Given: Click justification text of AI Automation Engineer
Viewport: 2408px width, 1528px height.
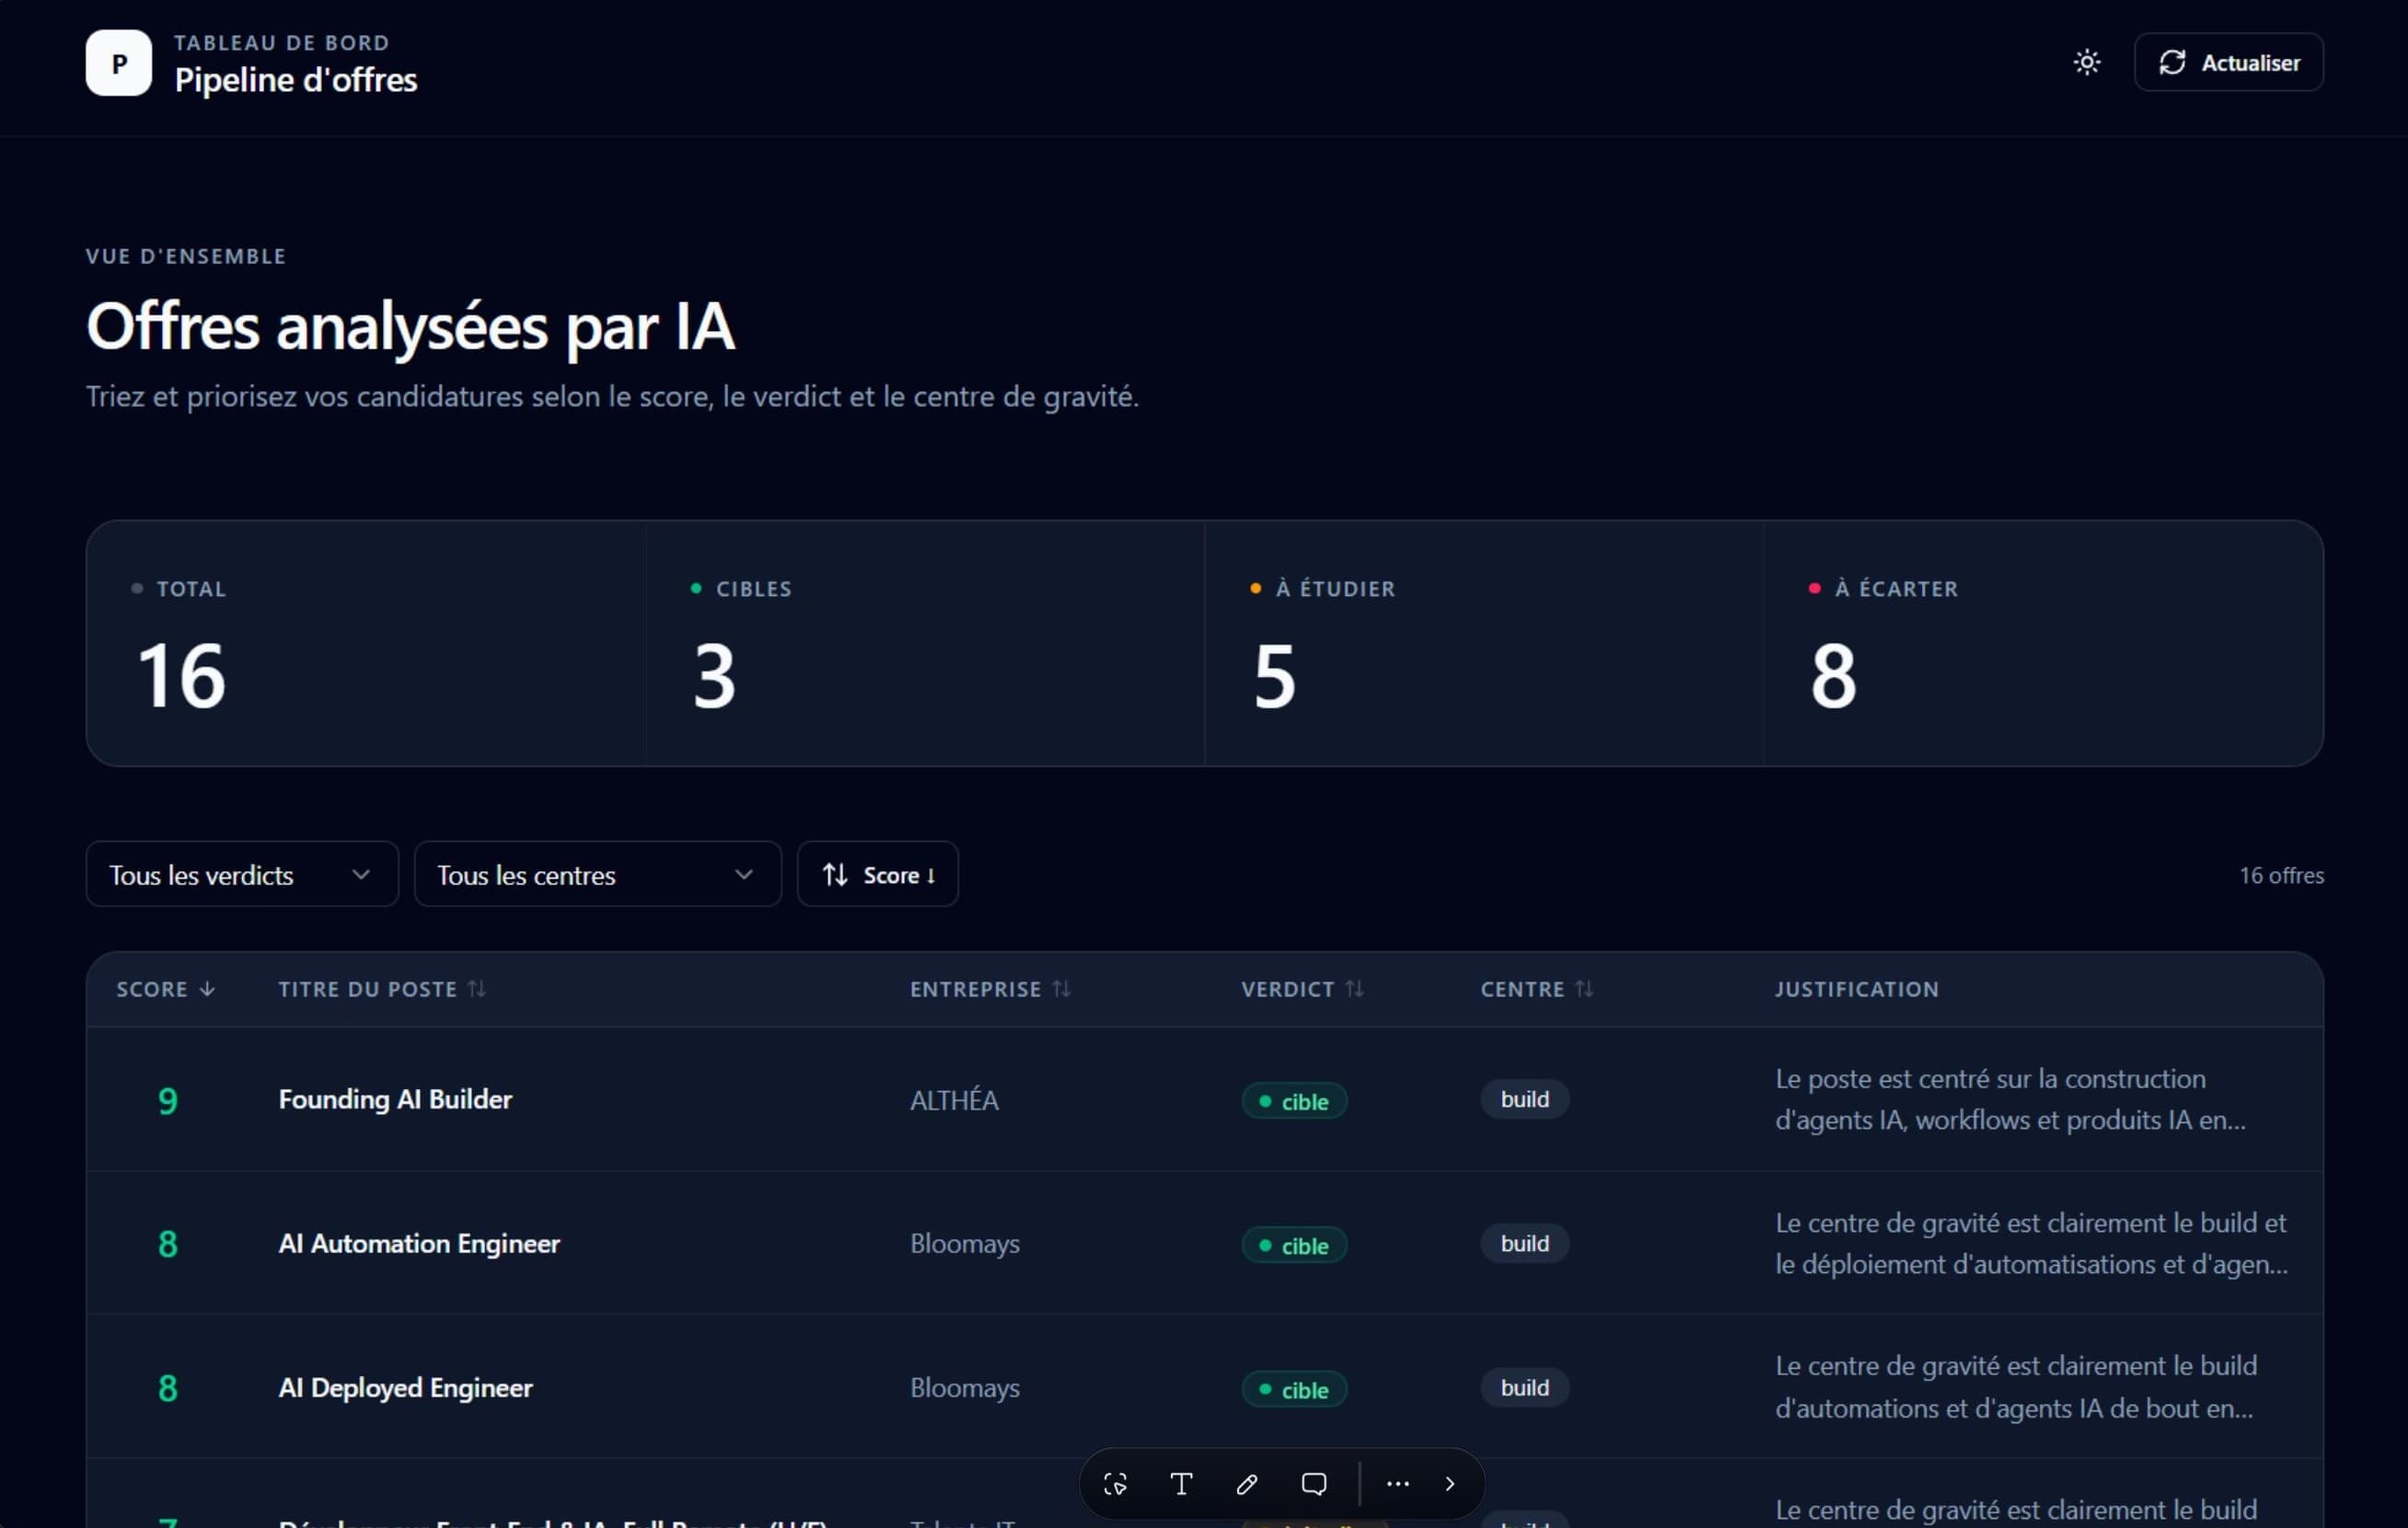Looking at the screenshot, I should [2031, 1243].
